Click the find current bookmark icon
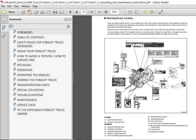The height and width of the screenshot is (140, 196). [68, 26]
